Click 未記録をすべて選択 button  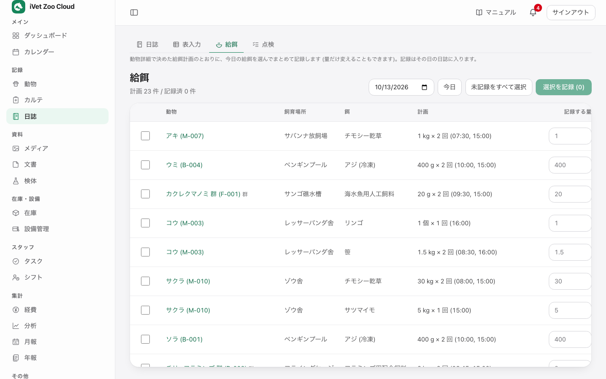point(499,87)
